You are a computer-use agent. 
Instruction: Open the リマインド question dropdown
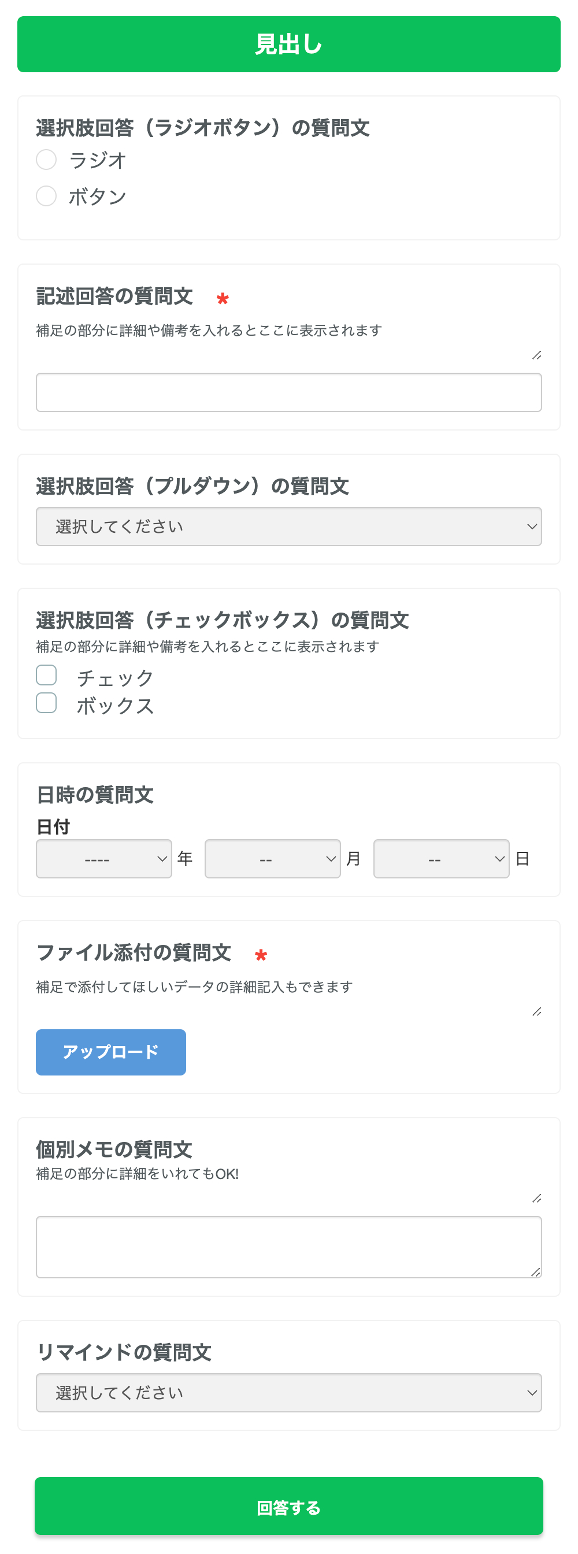pos(288,1393)
